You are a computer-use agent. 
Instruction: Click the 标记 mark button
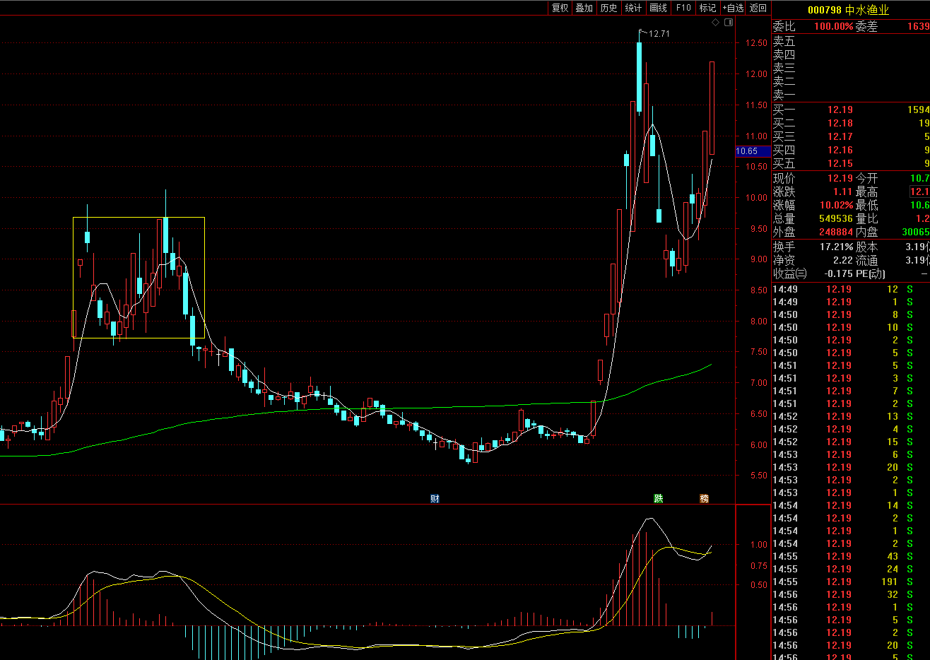point(707,8)
